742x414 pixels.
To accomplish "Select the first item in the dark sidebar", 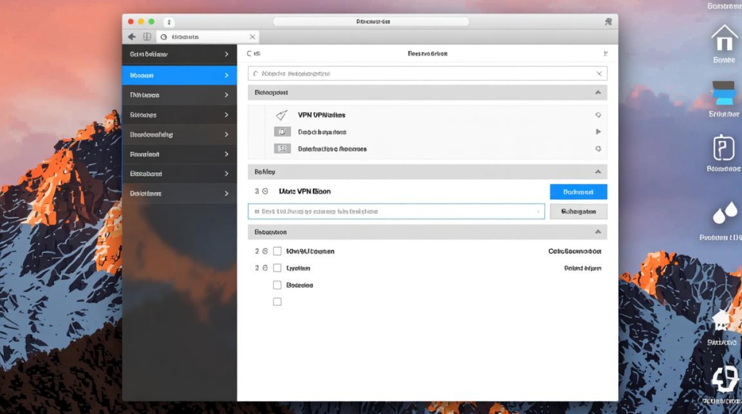I will click(x=179, y=54).
